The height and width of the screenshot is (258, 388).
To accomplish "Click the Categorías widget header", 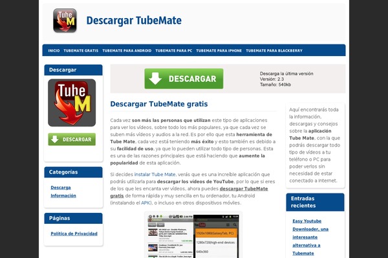I will 73,172.
